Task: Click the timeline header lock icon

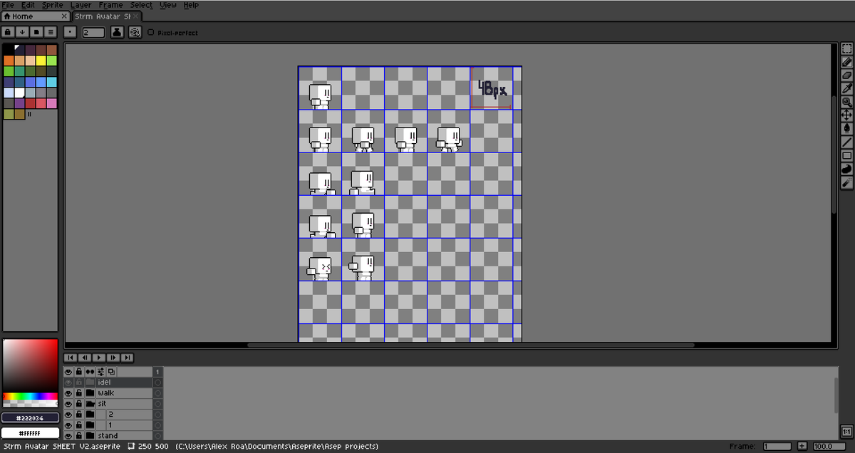Action: pos(79,372)
